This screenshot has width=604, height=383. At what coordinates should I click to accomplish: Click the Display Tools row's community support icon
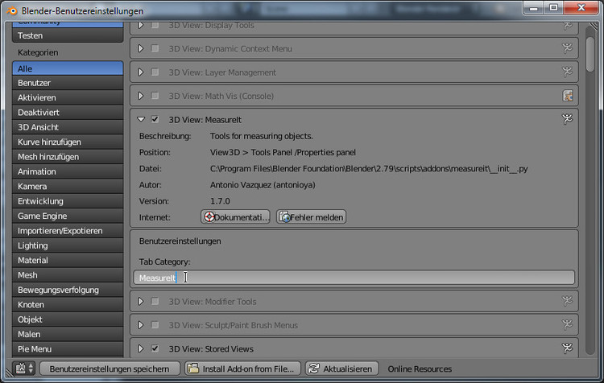568,26
